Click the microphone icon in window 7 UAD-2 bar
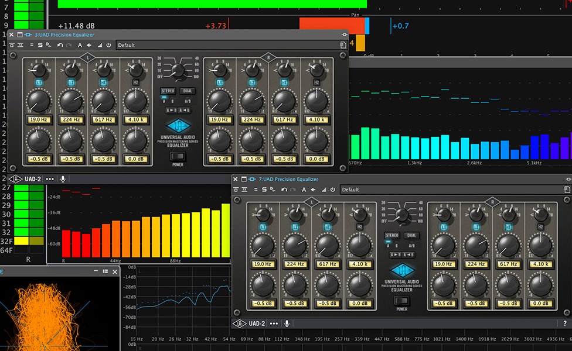Image resolution: width=572 pixels, height=351 pixels. [x=287, y=324]
